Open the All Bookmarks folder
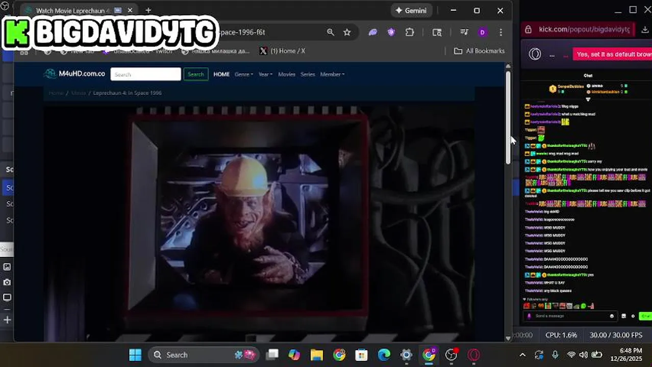 point(480,51)
